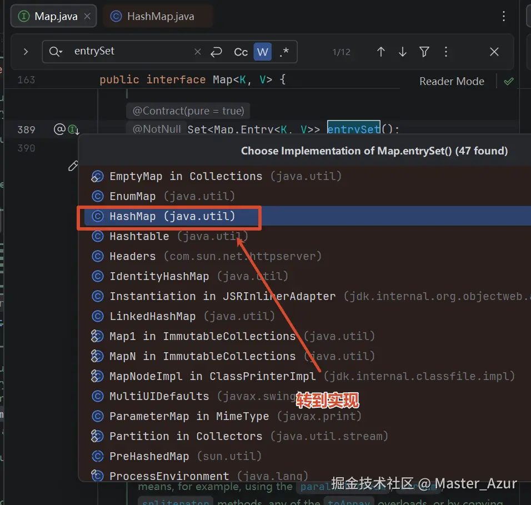
Task: Open search bar more options
Action: tap(445, 52)
